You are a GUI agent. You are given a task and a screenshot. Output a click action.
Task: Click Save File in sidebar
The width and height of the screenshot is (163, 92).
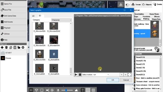tap(13, 10)
